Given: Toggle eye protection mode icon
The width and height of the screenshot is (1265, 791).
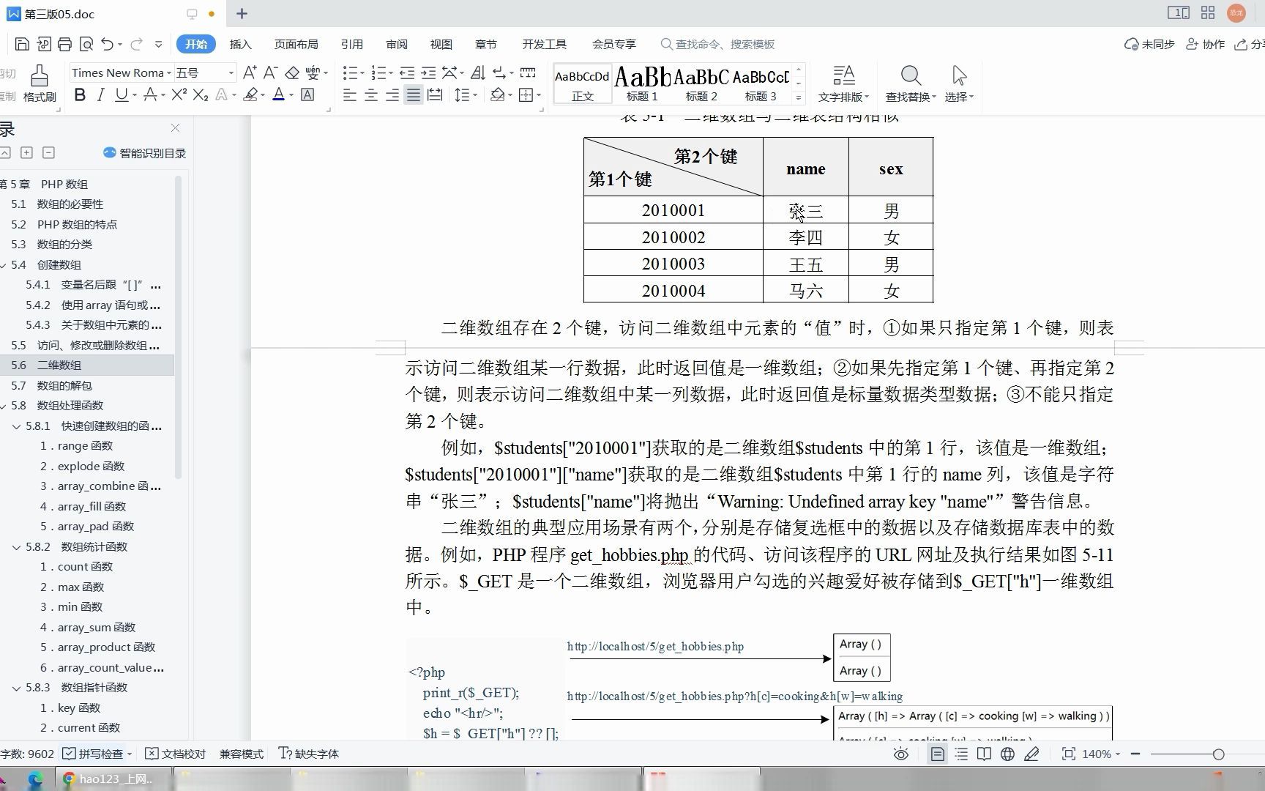Looking at the screenshot, I should 901,754.
